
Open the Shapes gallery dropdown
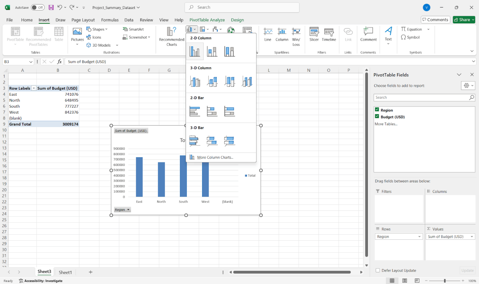click(98, 29)
